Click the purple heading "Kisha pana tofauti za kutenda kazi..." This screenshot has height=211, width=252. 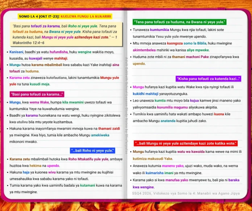208,79
